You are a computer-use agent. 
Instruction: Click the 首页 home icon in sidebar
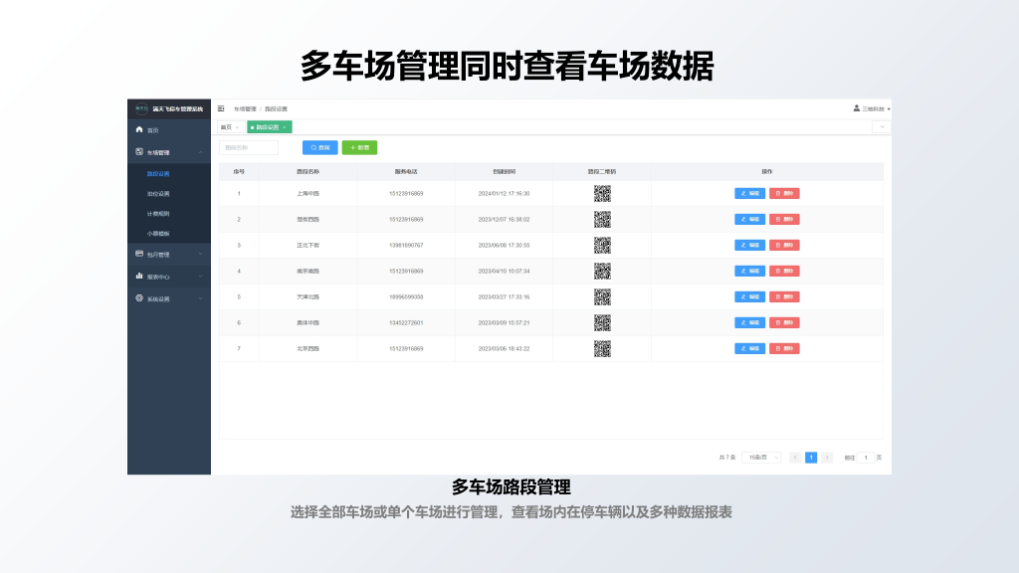coord(139,130)
